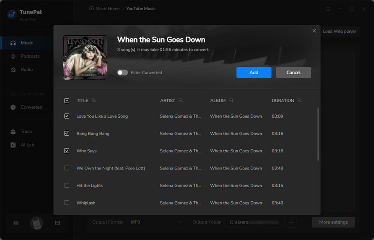Click the ARTIST column header
The image size is (374, 240).
coord(167,100)
